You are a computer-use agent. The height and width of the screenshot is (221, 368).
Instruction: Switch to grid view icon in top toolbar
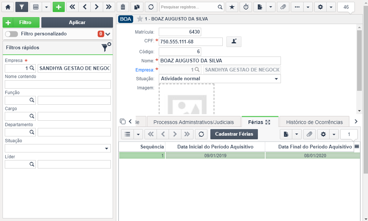pos(36,7)
